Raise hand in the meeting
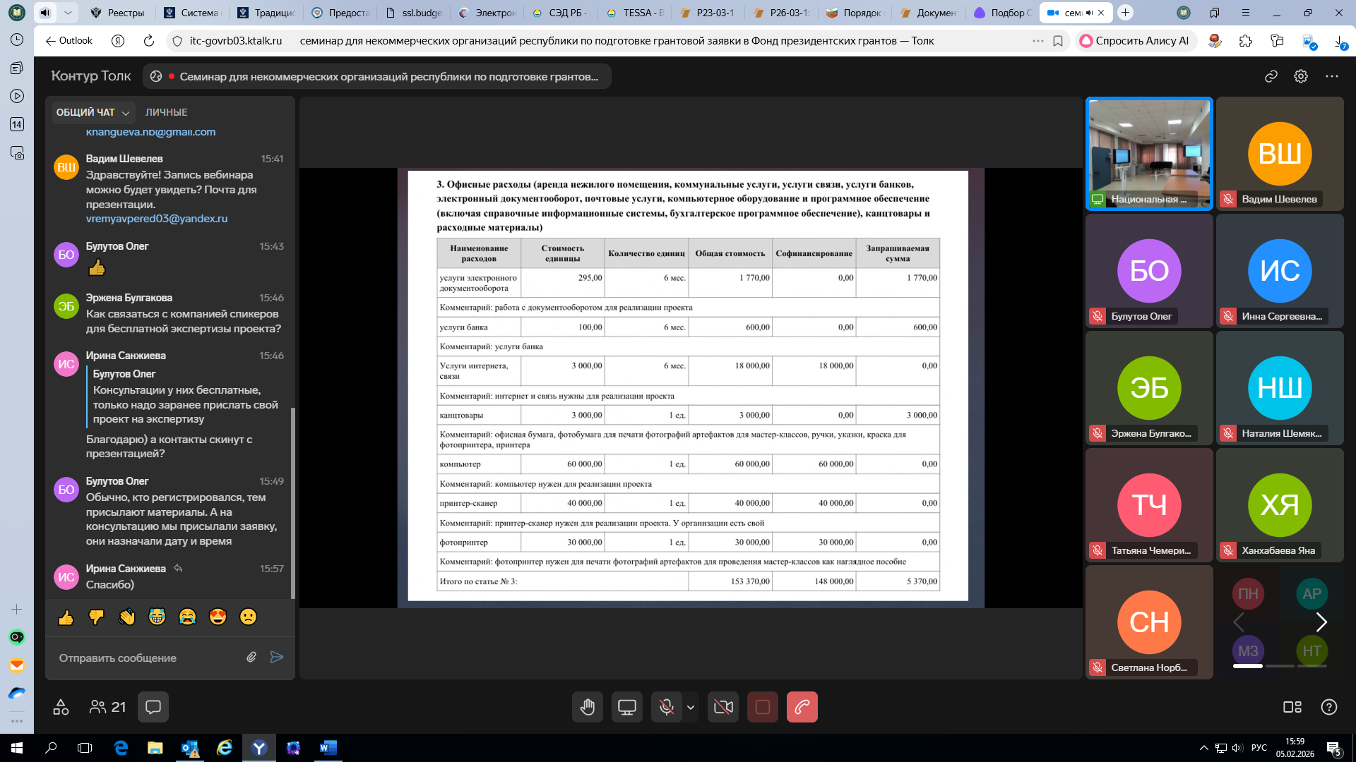Image resolution: width=1356 pixels, height=762 pixels. [x=587, y=707]
